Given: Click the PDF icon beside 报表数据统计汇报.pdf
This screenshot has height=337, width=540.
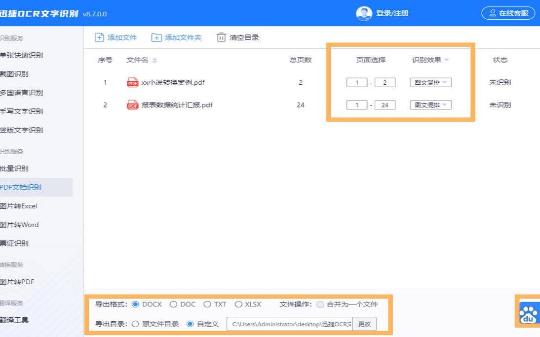Looking at the screenshot, I should point(132,105).
